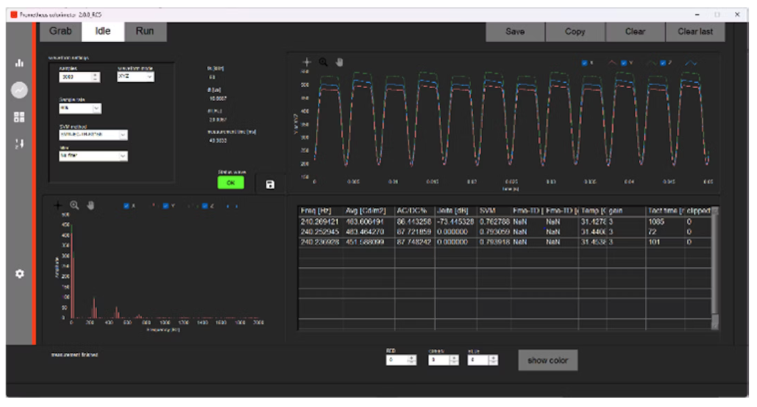Image resolution: width=757 pixels, height=407 pixels.
Task: Click the Avg [Cd/m2] column header
Action: point(369,211)
